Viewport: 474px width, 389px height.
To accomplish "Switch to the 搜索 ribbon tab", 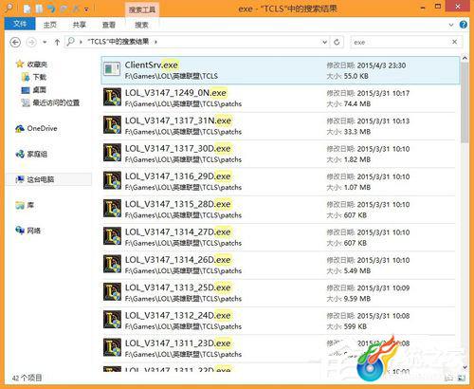I will pyautogui.click(x=141, y=25).
